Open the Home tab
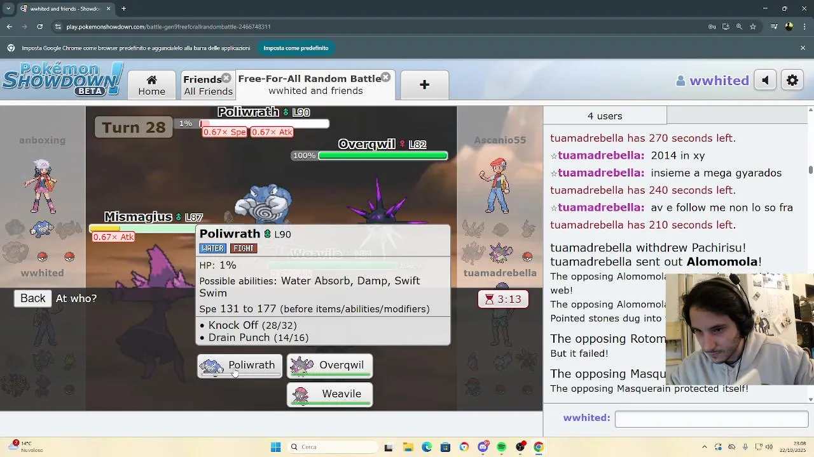Screen dimensions: 814x457 [151, 85]
